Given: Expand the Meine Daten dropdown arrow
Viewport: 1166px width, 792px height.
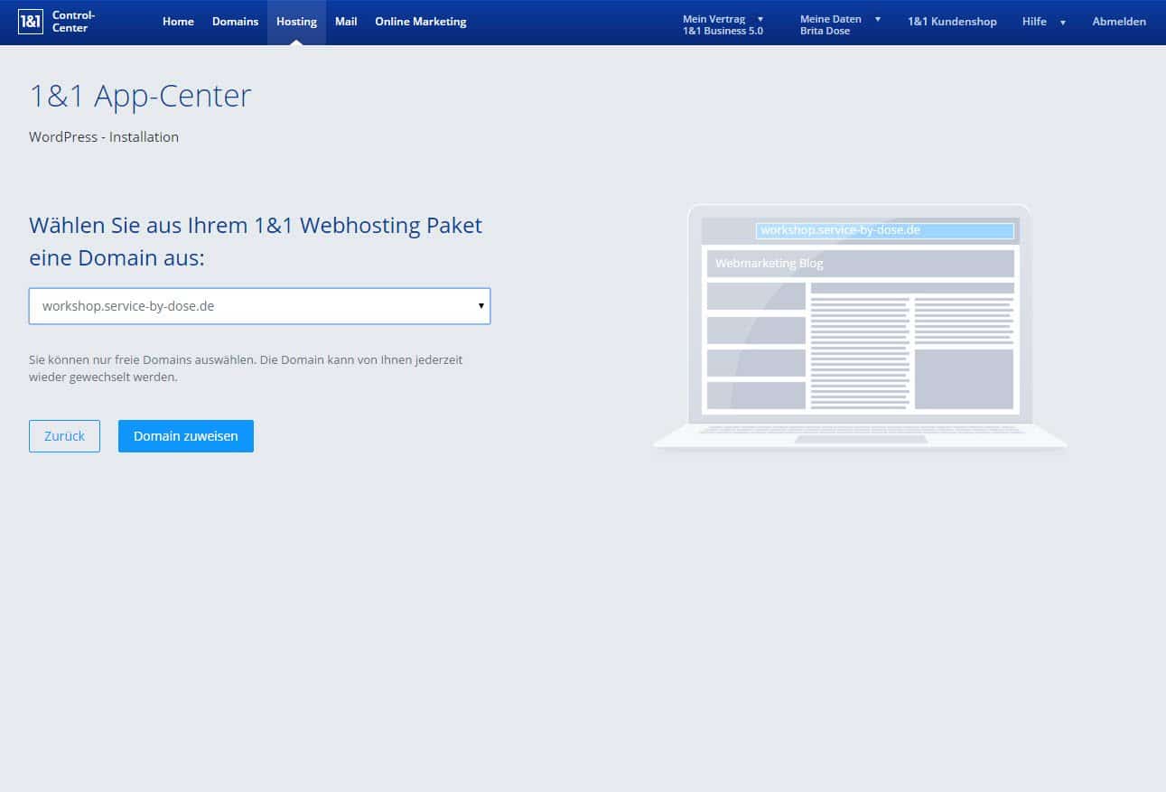Looking at the screenshot, I should point(877,19).
